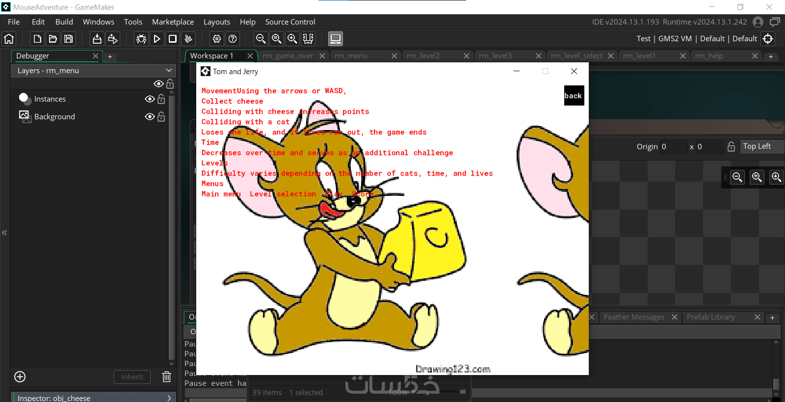Zoom out of the workspace in the main toolbar
Viewport: 785px width, 402px height.
261,39
